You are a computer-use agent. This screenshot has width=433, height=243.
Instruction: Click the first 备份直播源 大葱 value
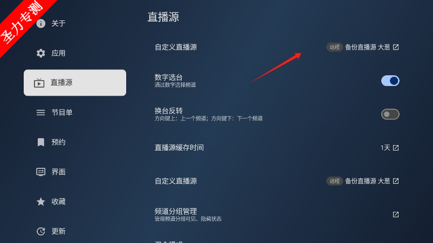click(367, 47)
